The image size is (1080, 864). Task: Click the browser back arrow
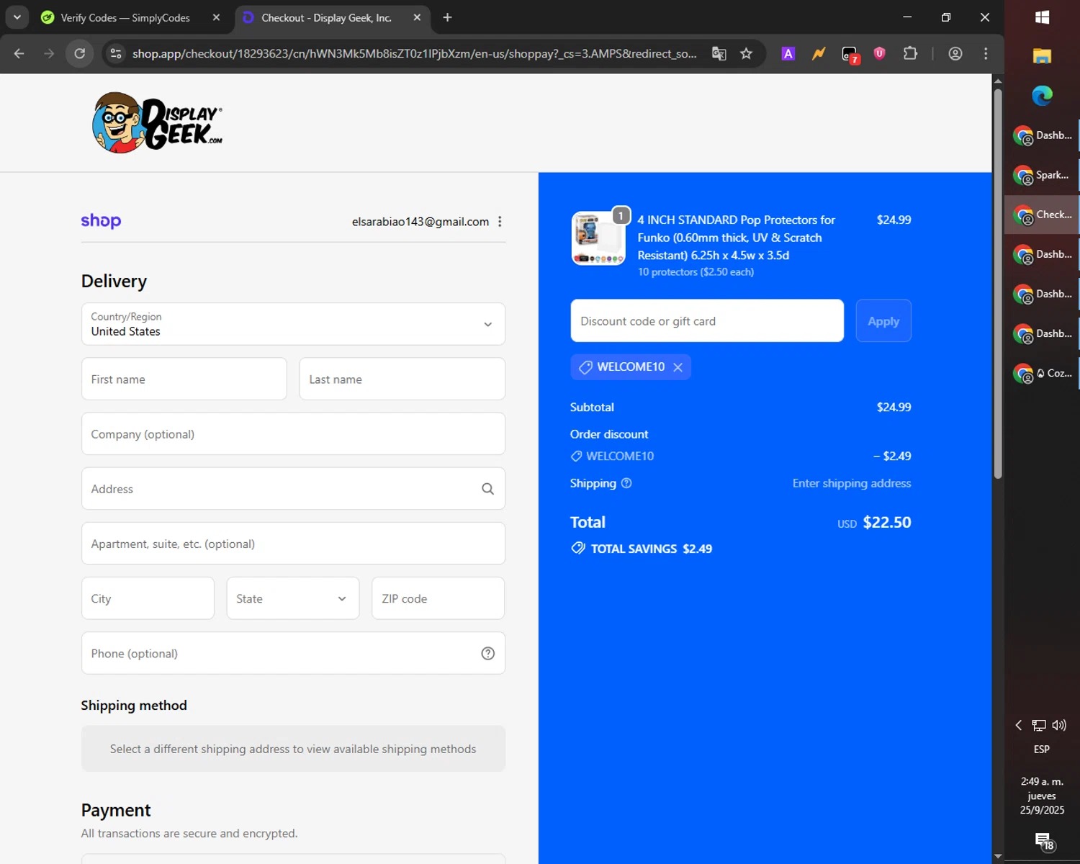[x=19, y=53]
